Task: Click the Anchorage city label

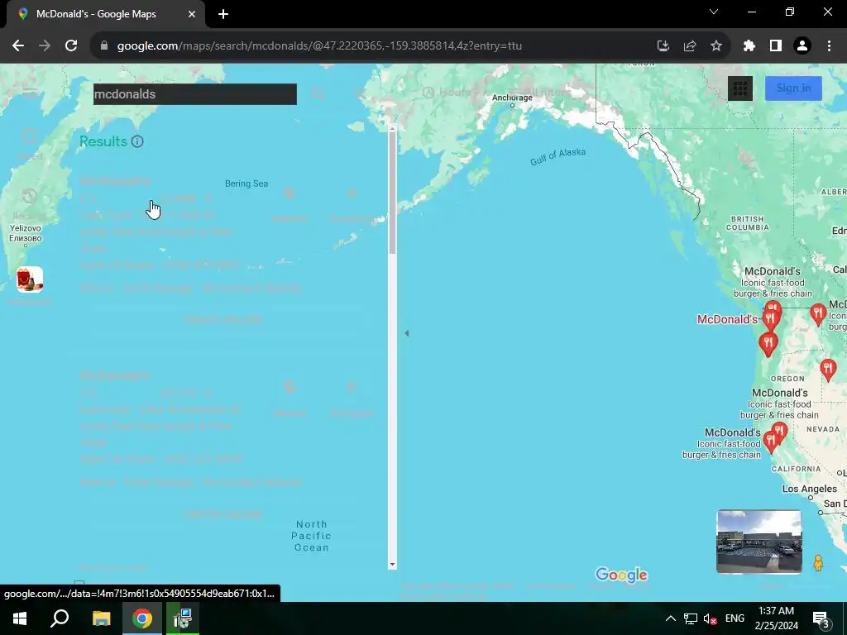Action: (512, 98)
